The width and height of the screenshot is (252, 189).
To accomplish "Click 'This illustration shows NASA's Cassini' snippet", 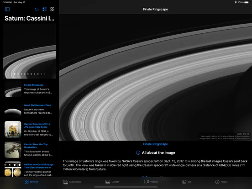I will tap(38, 153).
